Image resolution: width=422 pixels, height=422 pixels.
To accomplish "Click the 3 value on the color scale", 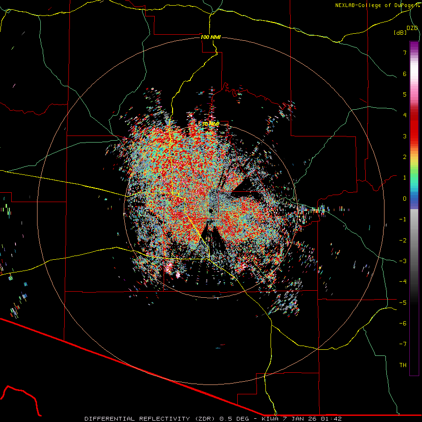I will [x=405, y=136].
